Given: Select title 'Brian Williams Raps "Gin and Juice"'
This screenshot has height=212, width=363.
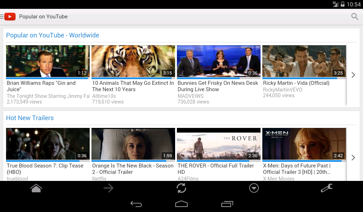Looking at the screenshot, I should click(x=41, y=86).
